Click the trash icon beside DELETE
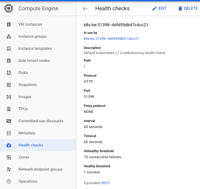200x189 pixels. tap(180, 8)
